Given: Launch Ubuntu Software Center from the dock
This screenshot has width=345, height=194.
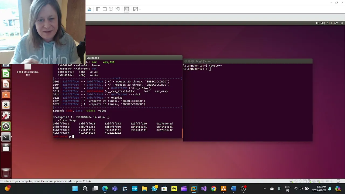Looking at the screenshot, I should 6,95.
